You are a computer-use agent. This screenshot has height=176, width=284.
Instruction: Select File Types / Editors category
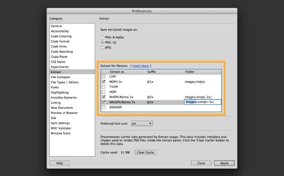point(72,82)
